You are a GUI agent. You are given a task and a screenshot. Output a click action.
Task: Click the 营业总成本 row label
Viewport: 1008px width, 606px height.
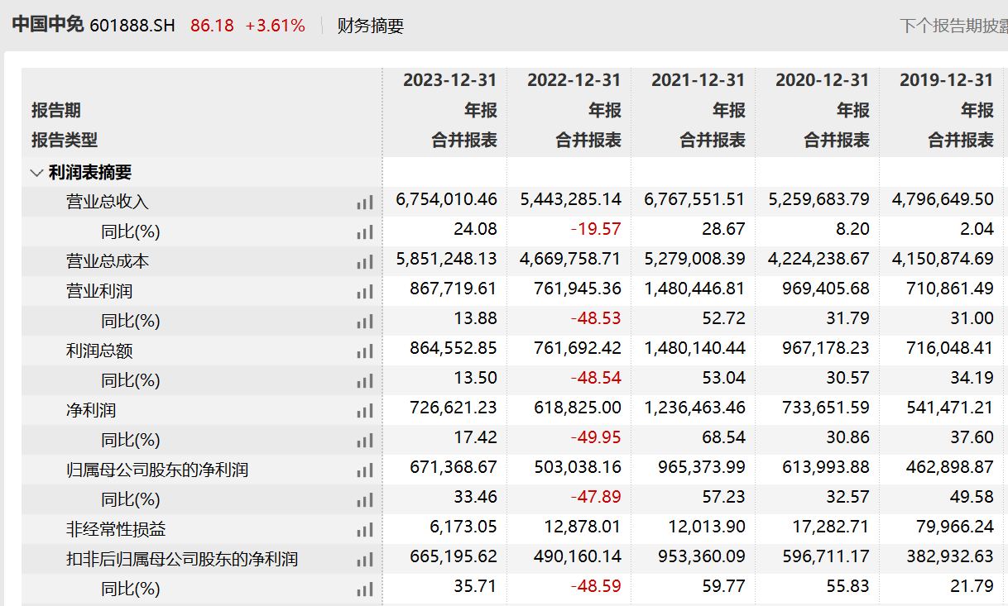(x=108, y=261)
